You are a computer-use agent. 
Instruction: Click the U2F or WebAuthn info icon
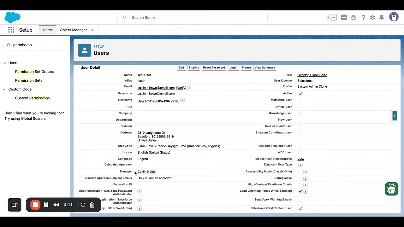(x=140, y=208)
